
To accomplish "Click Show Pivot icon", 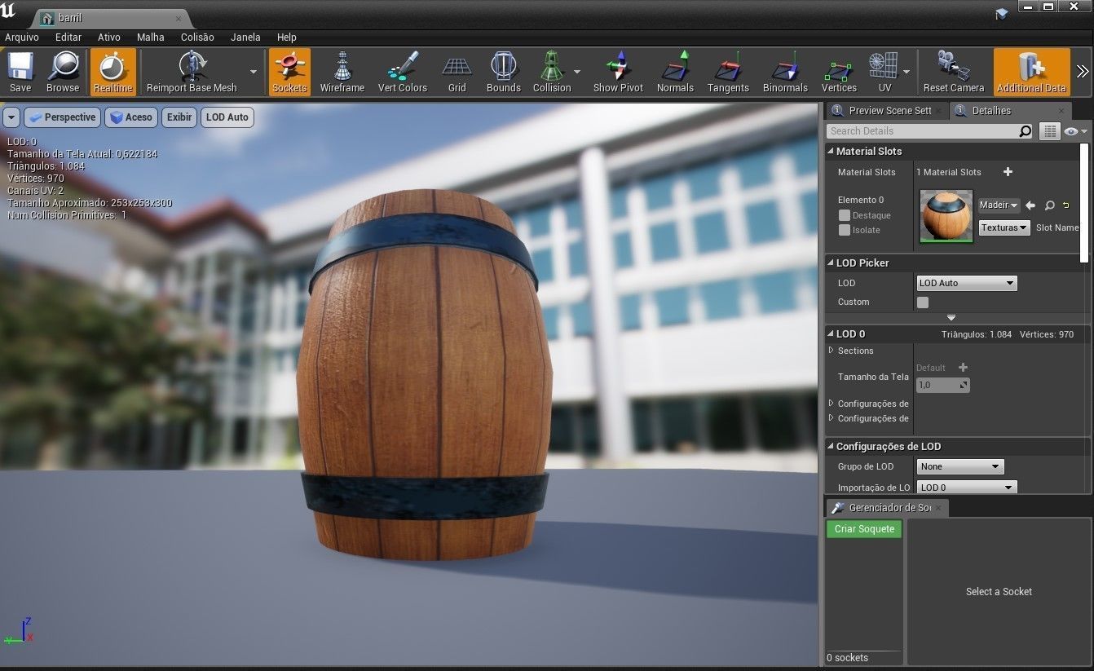I will click(618, 72).
